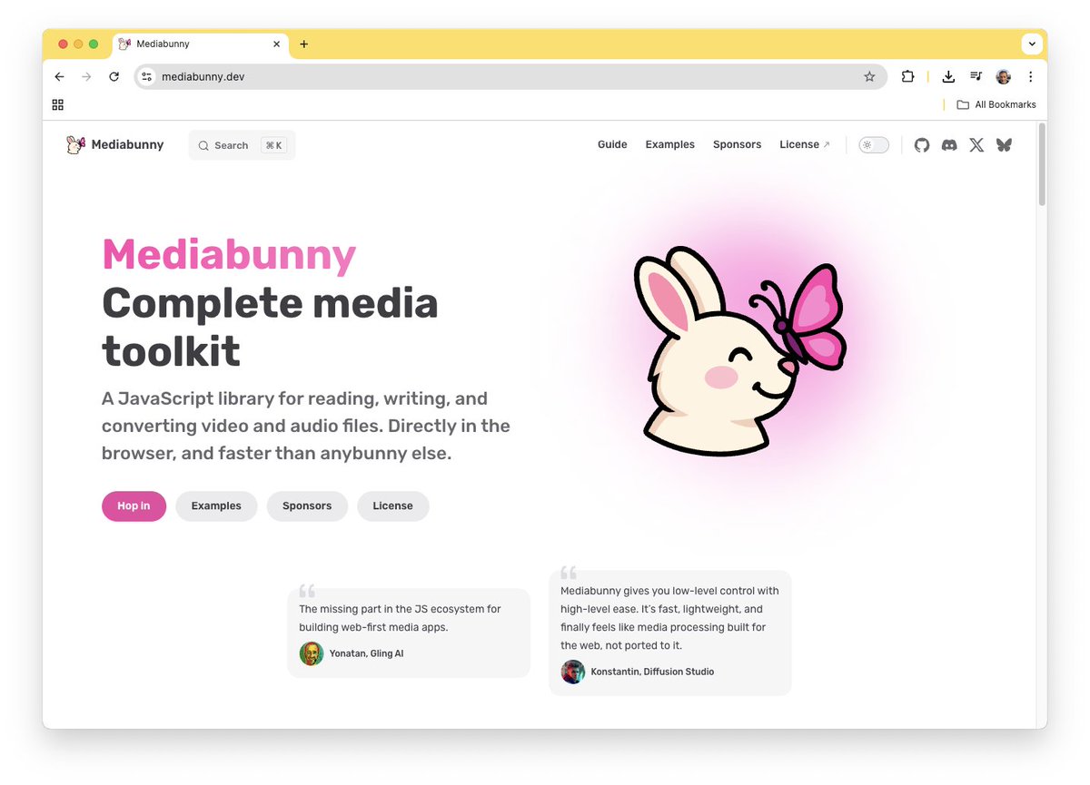Open the Extensions puzzle icon
Screen dimensions: 1090x785
click(x=907, y=77)
